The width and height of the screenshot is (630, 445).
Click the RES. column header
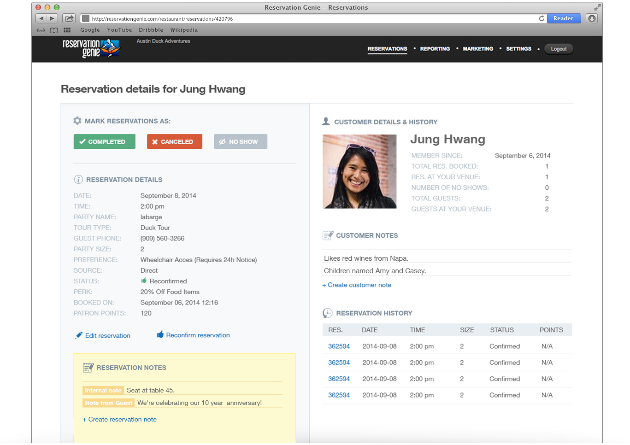coord(336,330)
